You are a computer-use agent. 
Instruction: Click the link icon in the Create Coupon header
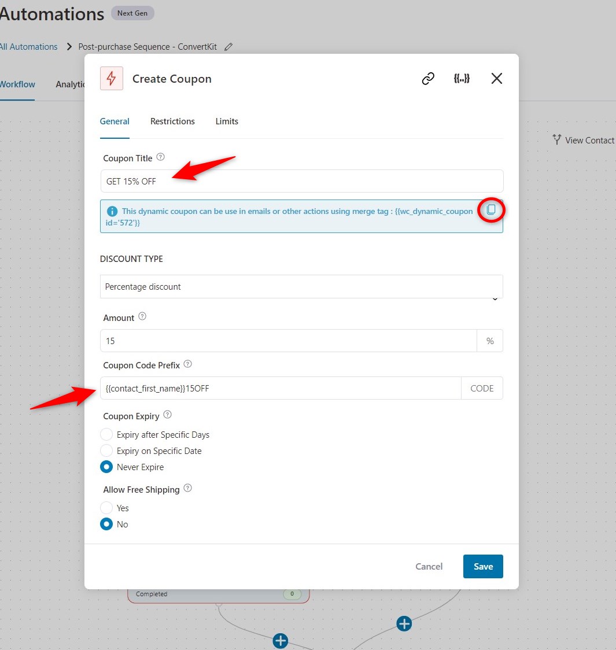(x=427, y=78)
